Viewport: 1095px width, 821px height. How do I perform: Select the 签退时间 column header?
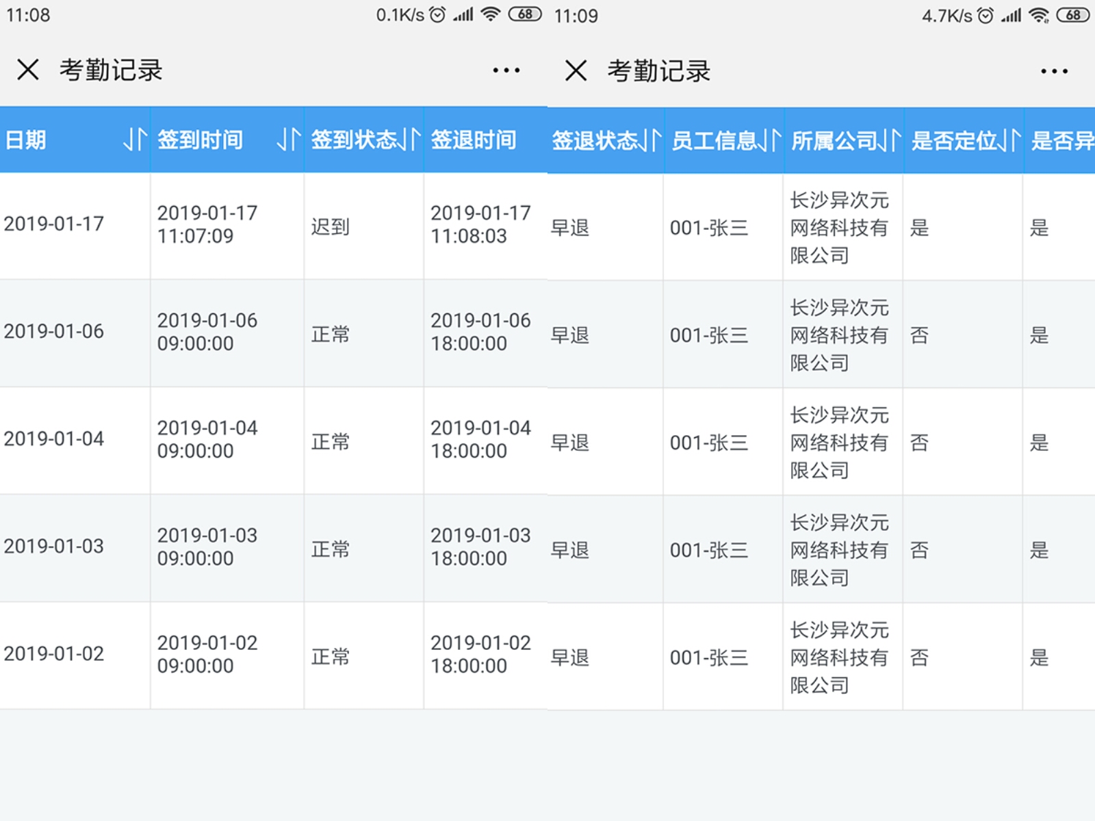pos(474,140)
